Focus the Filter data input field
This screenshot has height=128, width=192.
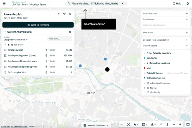pos(60,39)
